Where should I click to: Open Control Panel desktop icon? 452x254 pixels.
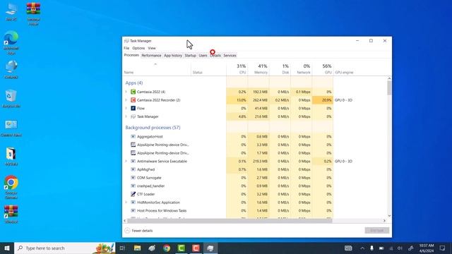(11, 128)
